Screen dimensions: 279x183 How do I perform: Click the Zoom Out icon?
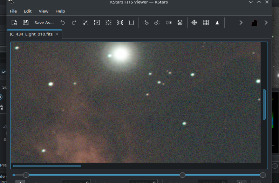click(x=97, y=22)
